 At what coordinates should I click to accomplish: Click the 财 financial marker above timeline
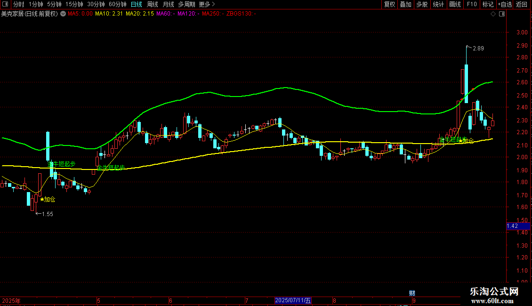(412, 293)
